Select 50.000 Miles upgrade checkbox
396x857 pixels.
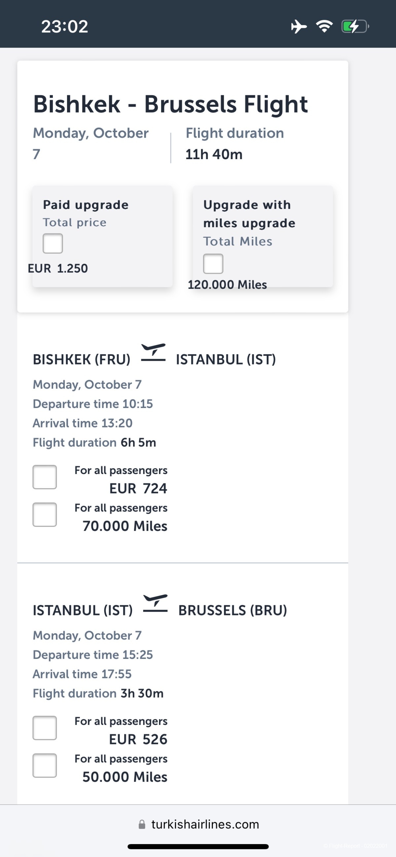click(x=45, y=766)
